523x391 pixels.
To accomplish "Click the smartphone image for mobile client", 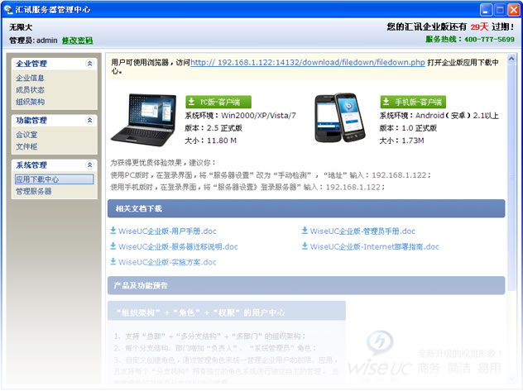I will click(340, 117).
